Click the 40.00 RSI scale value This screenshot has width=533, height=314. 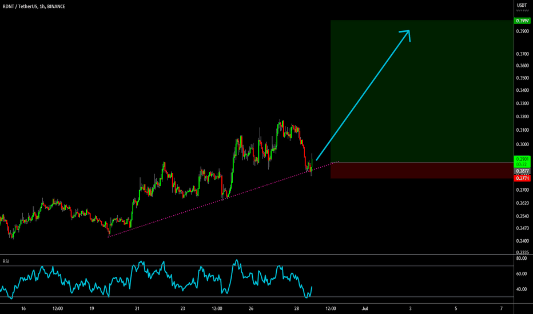(x=522, y=289)
